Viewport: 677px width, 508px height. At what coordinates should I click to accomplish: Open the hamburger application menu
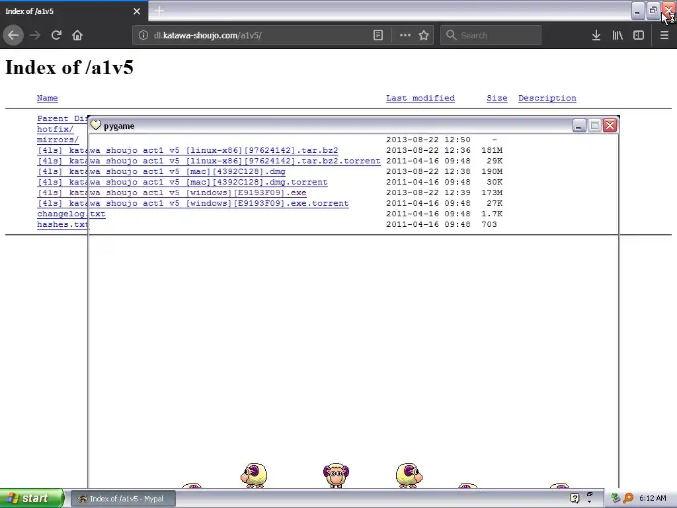point(664,35)
